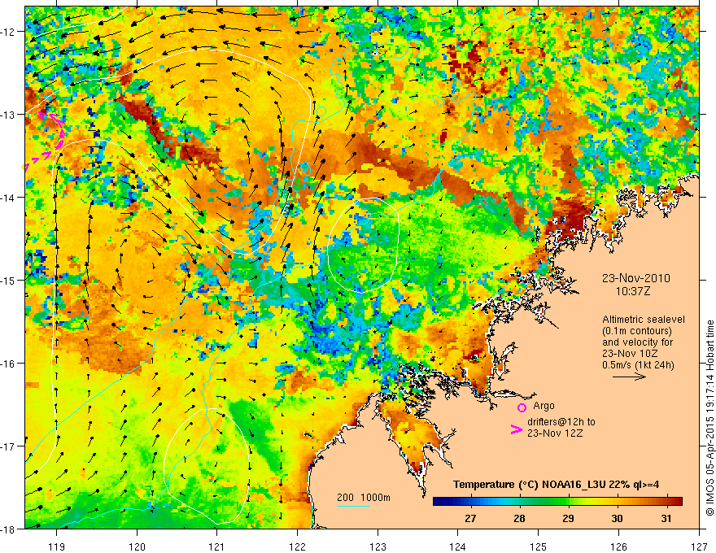The image size is (716, 553).
Task: Click the text "(0.1m contours)"
Action: [637, 331]
